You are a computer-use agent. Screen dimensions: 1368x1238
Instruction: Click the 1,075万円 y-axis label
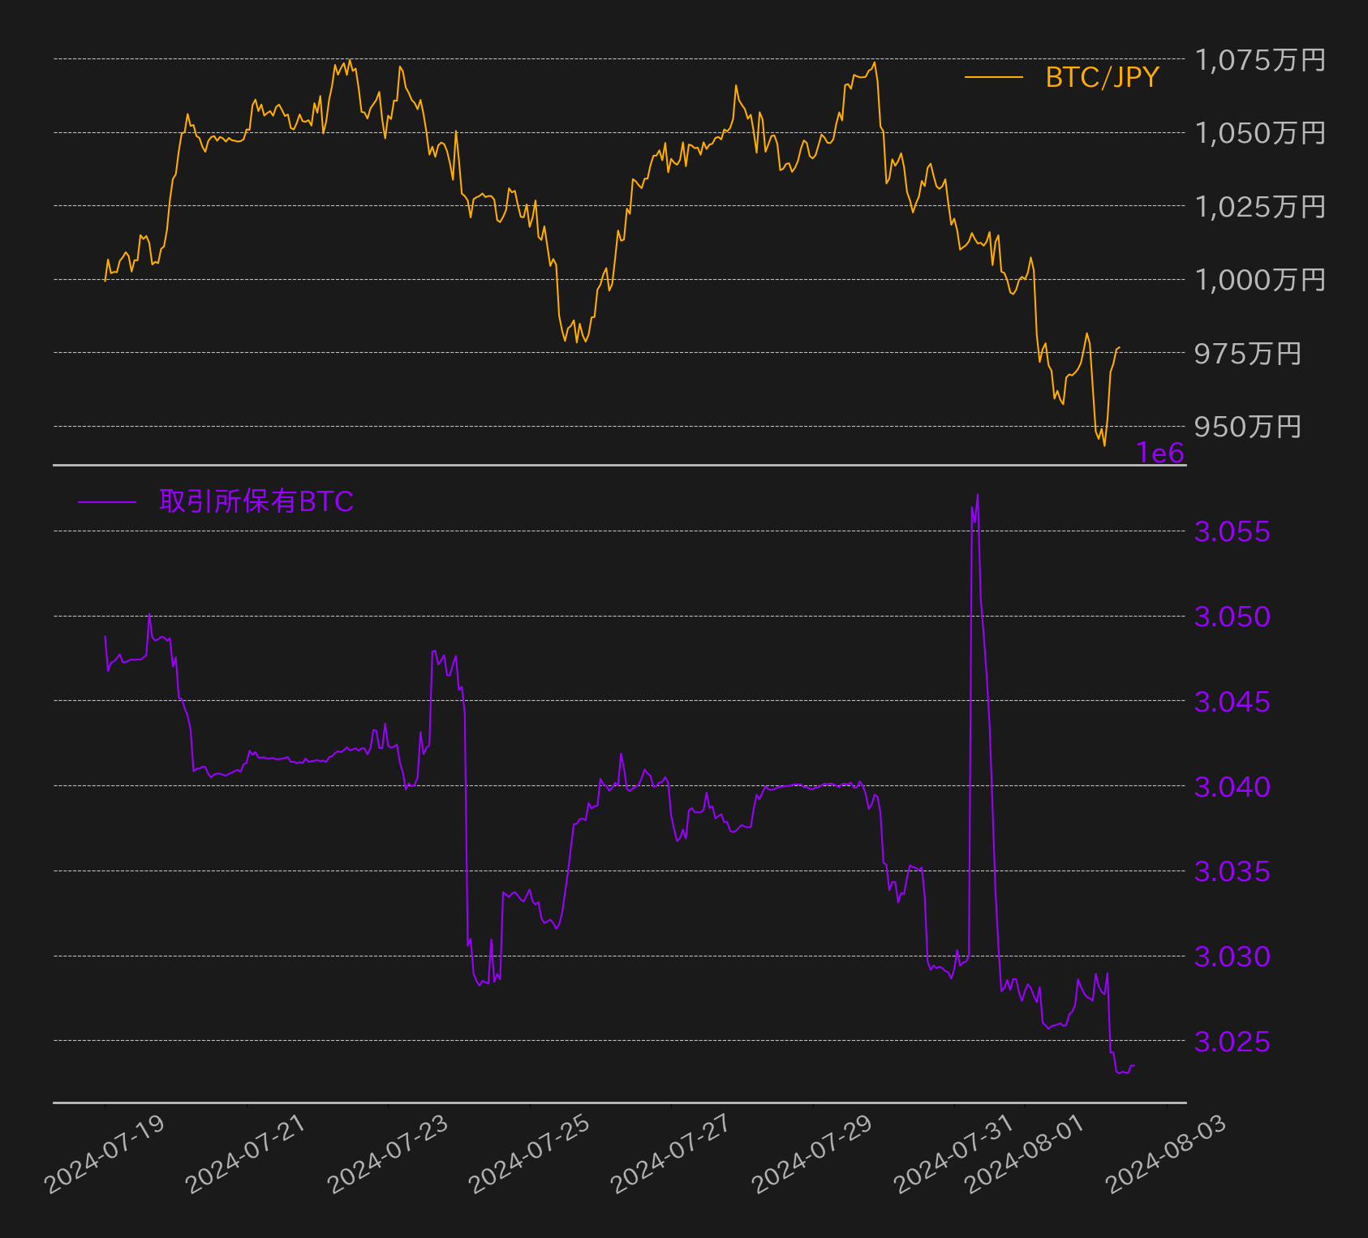tap(1260, 59)
